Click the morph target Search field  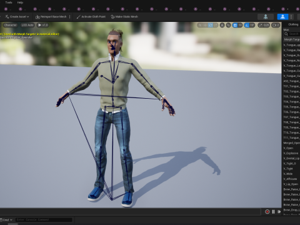[292, 34]
